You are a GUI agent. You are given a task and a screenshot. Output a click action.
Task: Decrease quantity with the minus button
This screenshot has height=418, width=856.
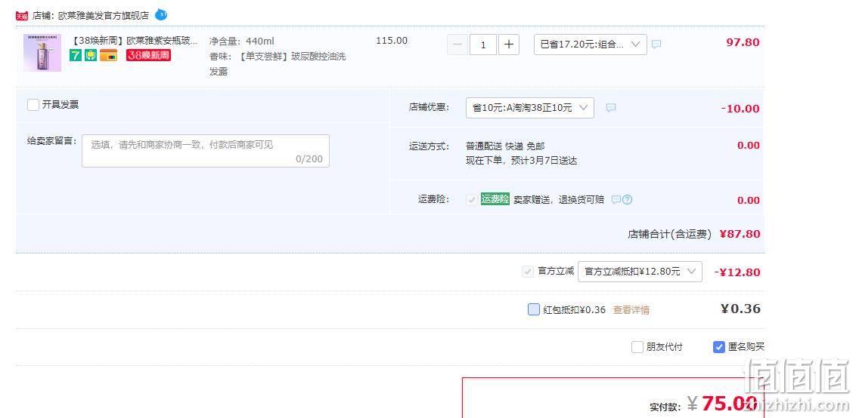457,45
